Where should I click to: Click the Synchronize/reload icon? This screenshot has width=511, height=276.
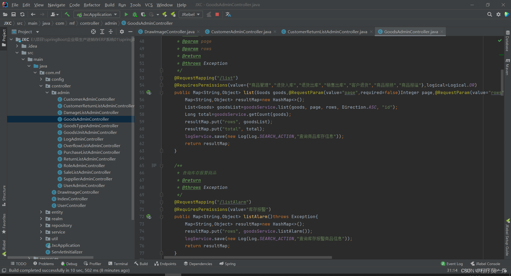[22, 14]
